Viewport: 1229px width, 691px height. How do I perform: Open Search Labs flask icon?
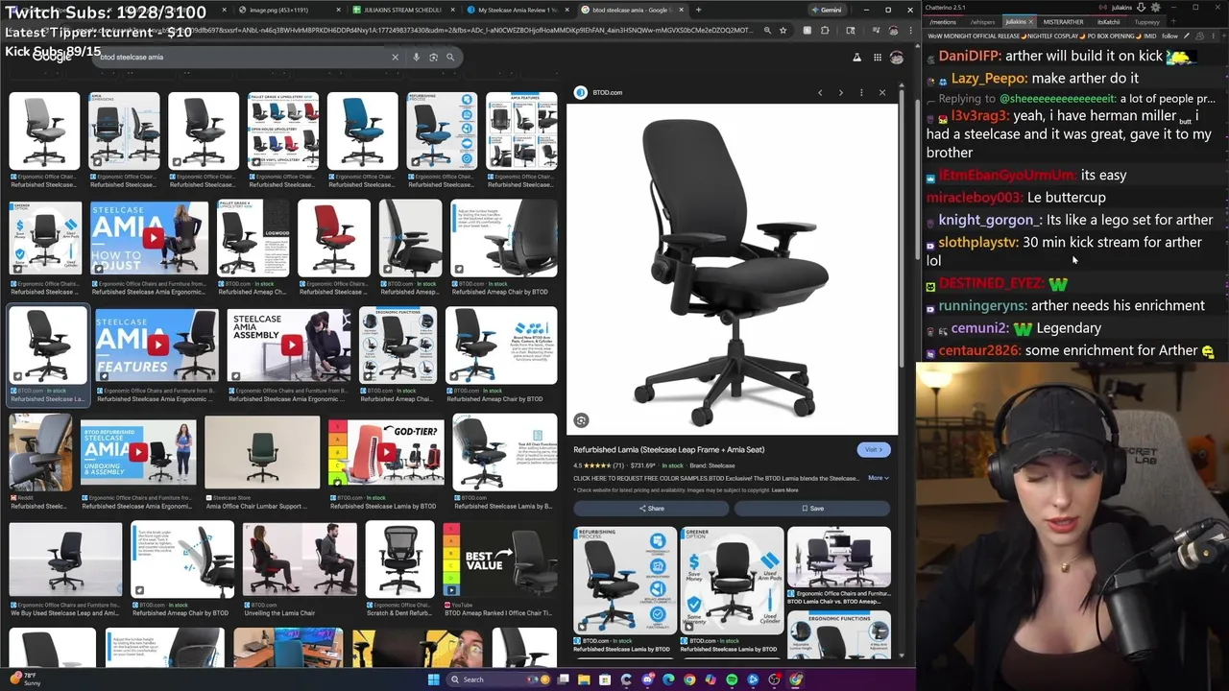856,58
